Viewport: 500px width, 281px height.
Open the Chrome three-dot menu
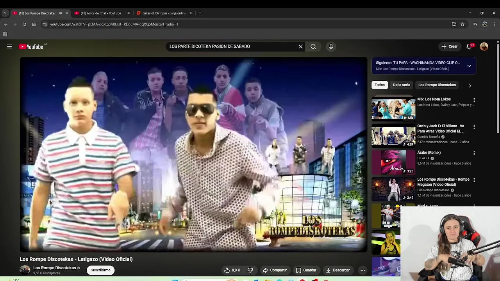tap(494, 24)
